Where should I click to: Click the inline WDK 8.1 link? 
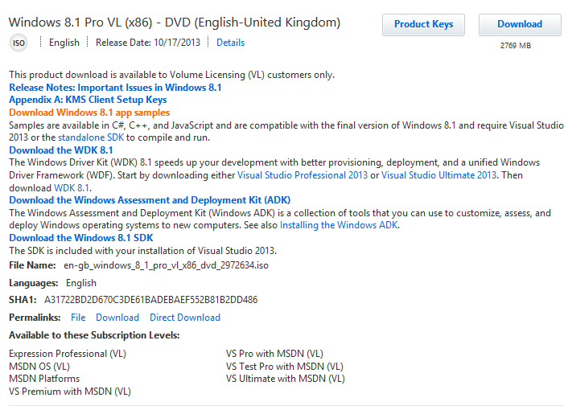[x=72, y=187]
